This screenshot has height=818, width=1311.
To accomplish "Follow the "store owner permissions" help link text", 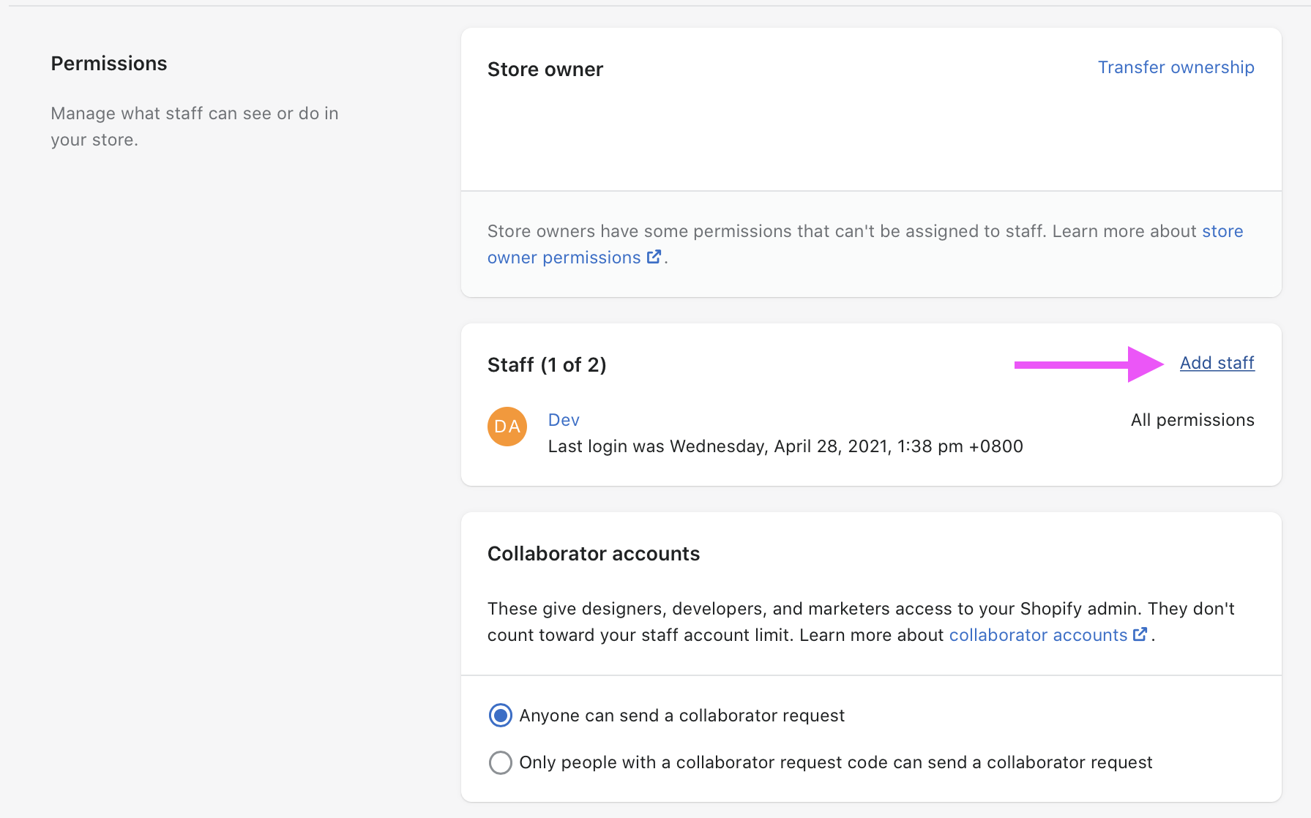I will pyautogui.click(x=564, y=258).
